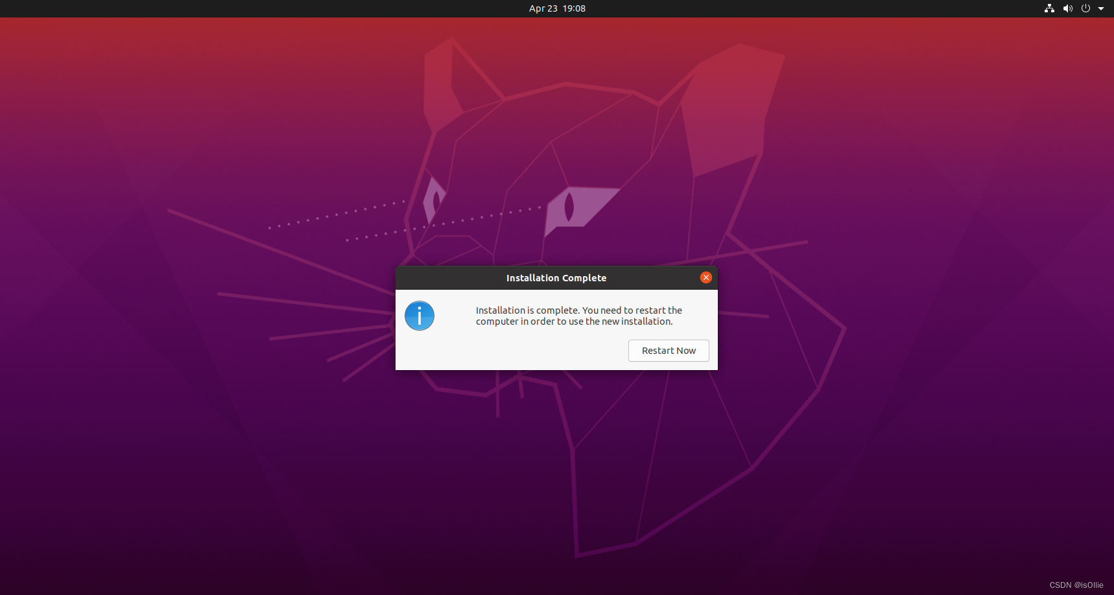Expand the system menu arrow

point(1101,8)
